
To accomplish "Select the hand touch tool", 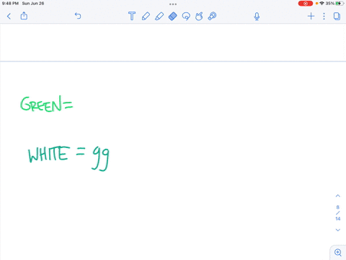I will (199, 16).
